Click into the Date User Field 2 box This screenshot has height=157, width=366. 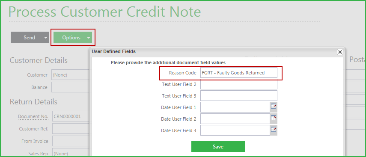(x=235, y=118)
